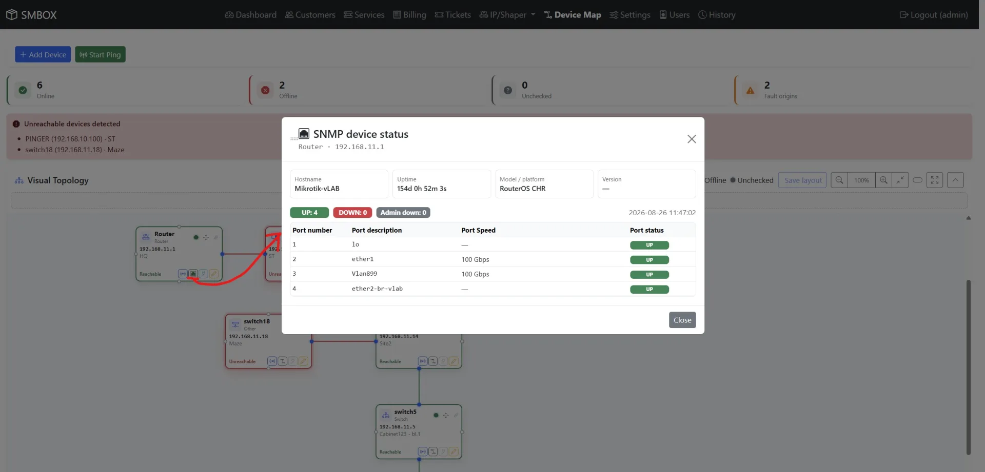The width and height of the screenshot is (985, 472).
Task: Click the Router node plug icon
Action: 203,274
